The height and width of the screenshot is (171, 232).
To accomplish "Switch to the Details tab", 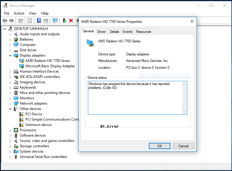I will (114, 32).
